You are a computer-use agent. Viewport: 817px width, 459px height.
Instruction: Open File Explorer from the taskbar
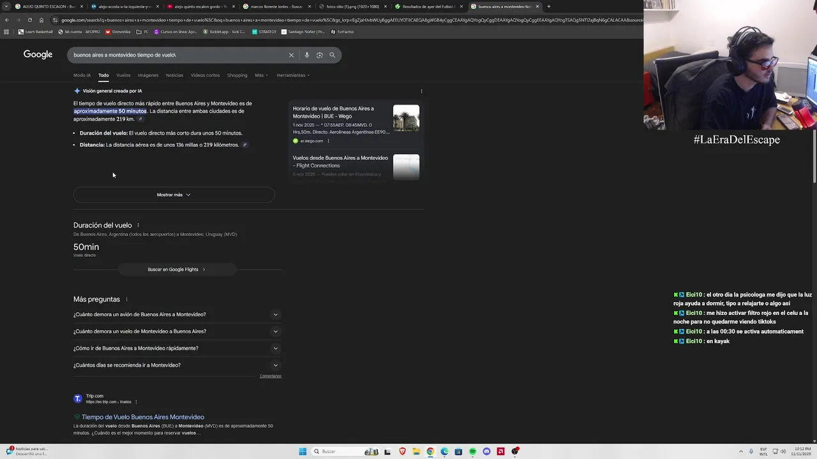click(x=416, y=451)
